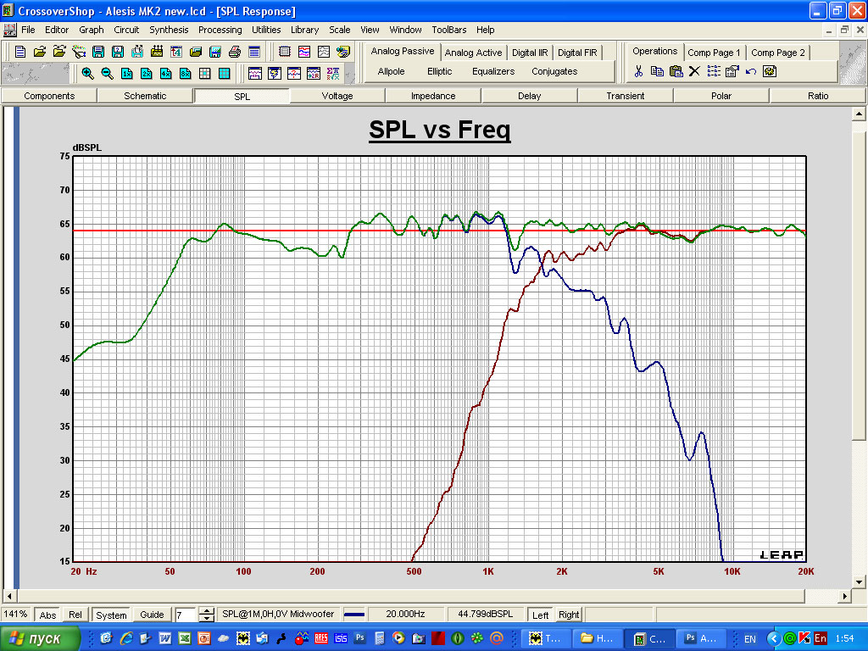868x651 pixels.
Task: Open the File menu
Action: coord(28,30)
